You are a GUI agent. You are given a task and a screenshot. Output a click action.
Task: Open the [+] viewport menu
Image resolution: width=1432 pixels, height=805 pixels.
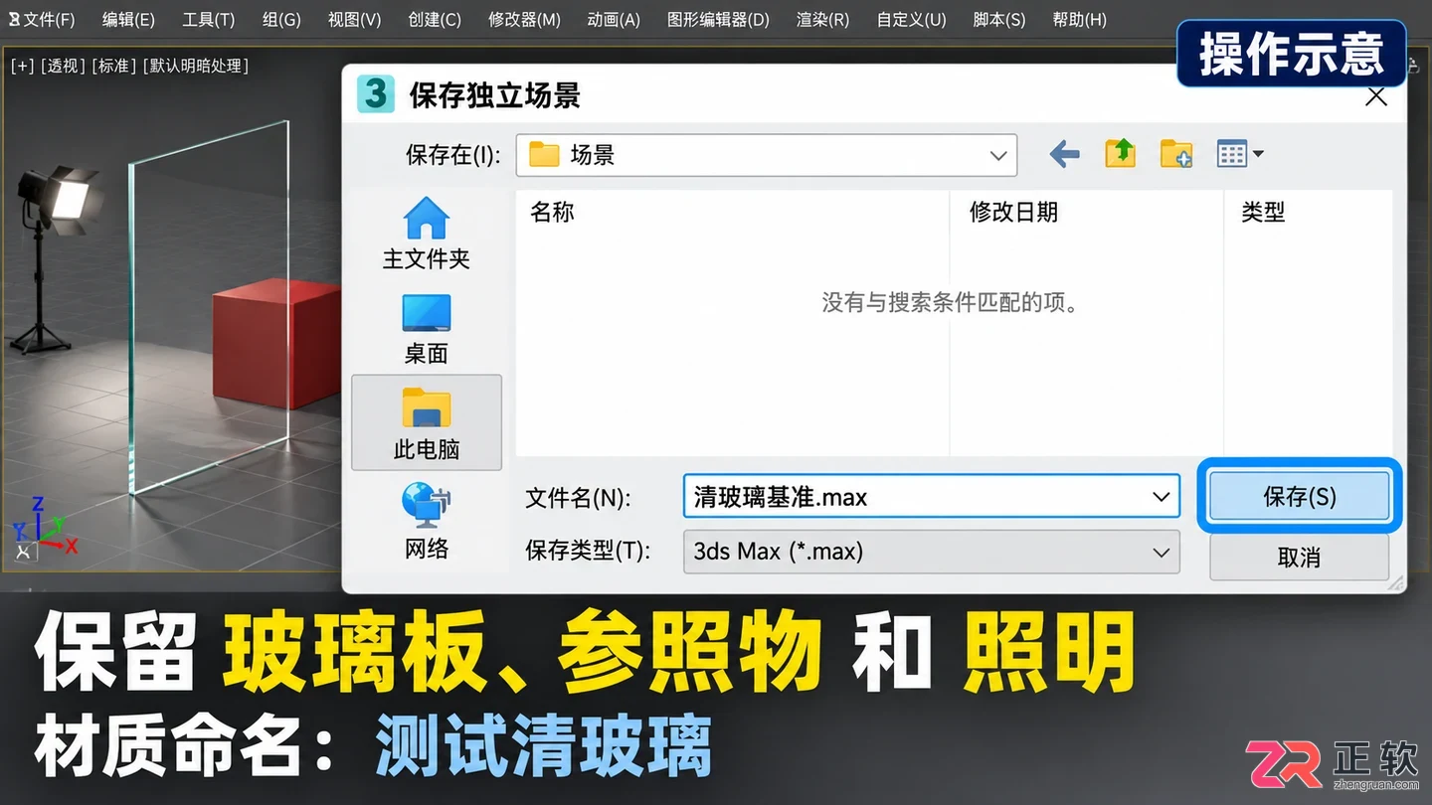pyautogui.click(x=22, y=66)
